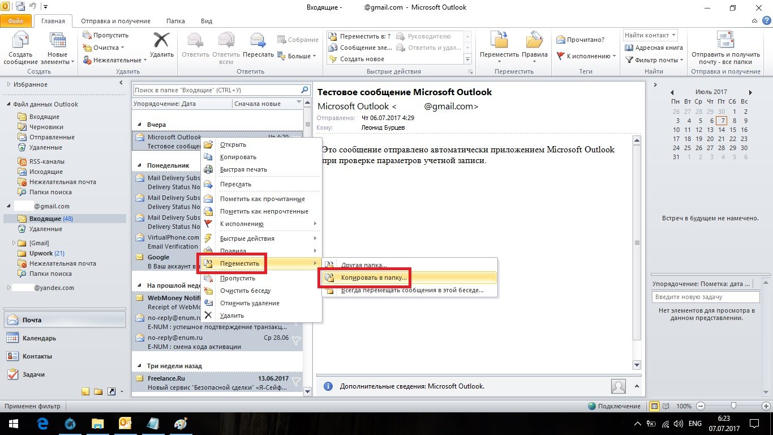Open the New items ribbon button

[58, 48]
